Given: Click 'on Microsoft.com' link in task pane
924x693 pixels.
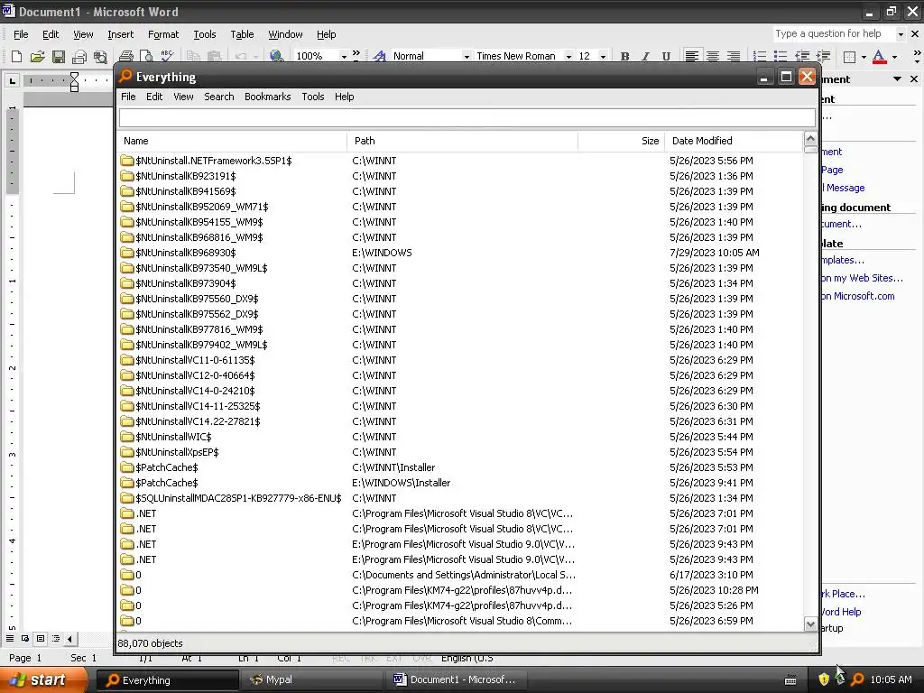Looking at the screenshot, I should click(857, 296).
